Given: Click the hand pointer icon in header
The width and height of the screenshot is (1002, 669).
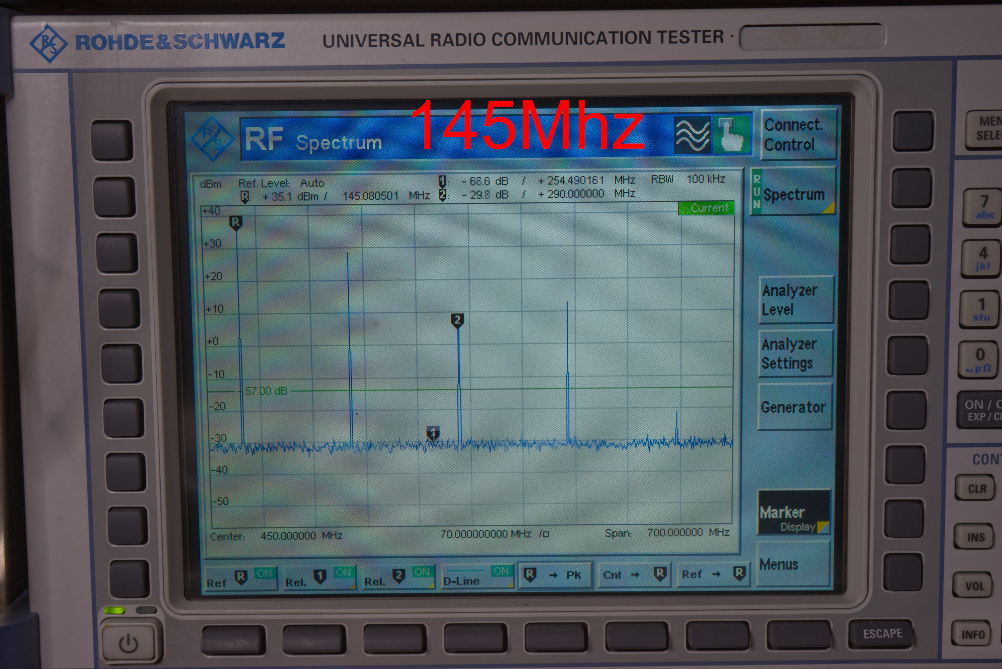Looking at the screenshot, I should click(x=731, y=135).
